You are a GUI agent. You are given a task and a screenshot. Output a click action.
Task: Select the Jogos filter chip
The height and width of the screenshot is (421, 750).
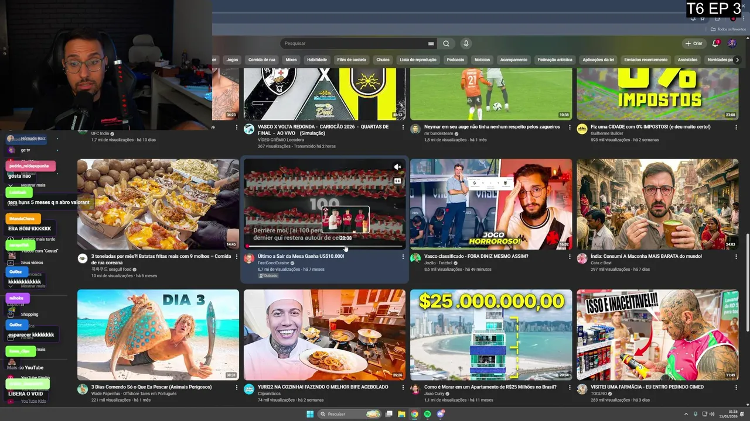[x=232, y=60]
